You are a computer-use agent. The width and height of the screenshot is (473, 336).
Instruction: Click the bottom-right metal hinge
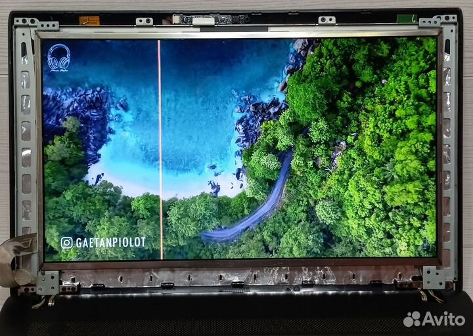[x=434, y=278]
